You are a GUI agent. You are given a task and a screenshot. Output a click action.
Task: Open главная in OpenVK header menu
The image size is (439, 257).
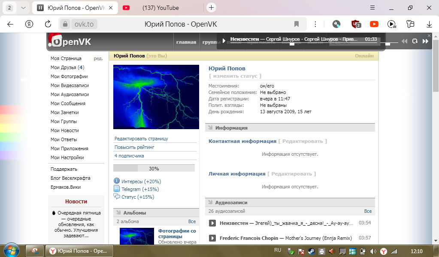pyautogui.click(x=186, y=42)
